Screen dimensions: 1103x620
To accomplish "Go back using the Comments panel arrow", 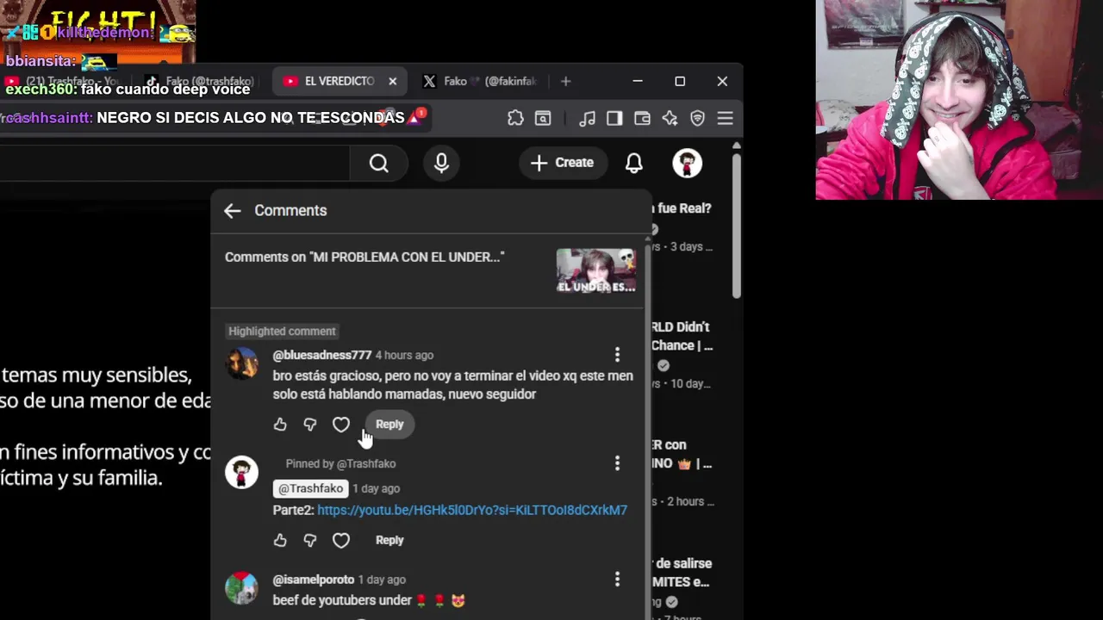I will click(232, 211).
